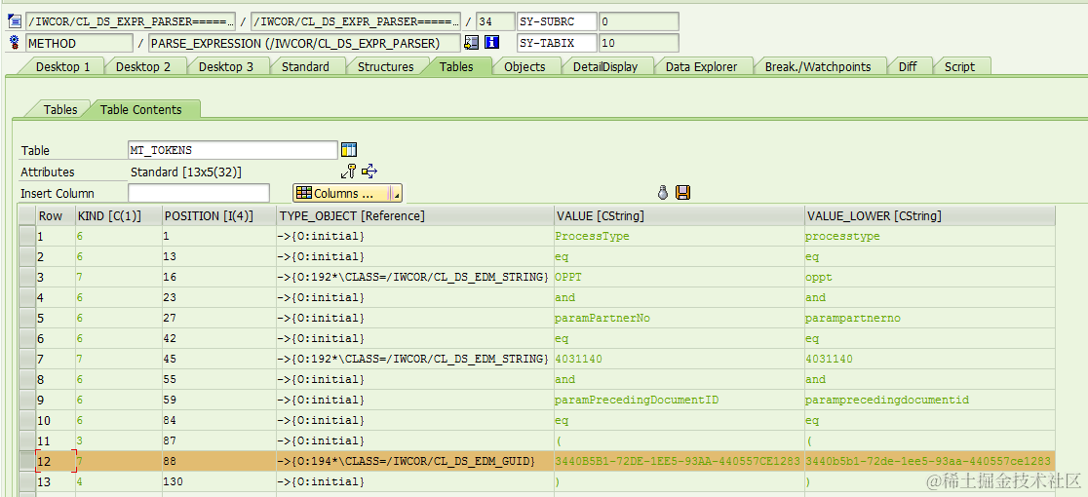1088x497 pixels.
Task: Open the Objects tab
Action: point(525,66)
